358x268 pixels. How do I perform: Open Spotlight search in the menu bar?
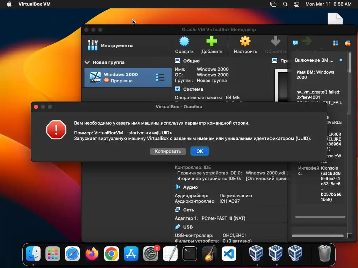tap(285, 4)
